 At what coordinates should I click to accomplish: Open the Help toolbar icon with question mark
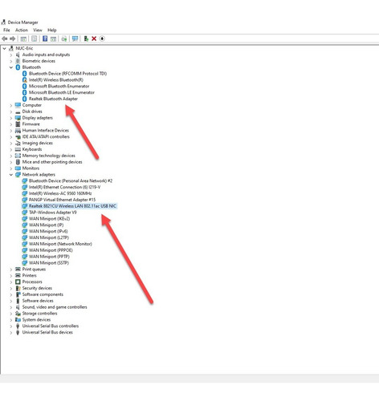[45, 38]
